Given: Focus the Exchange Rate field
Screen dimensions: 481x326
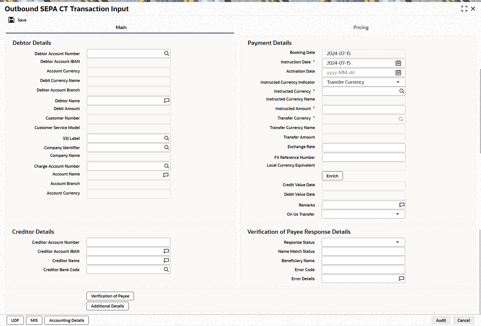Looking at the screenshot, I should point(364,148).
